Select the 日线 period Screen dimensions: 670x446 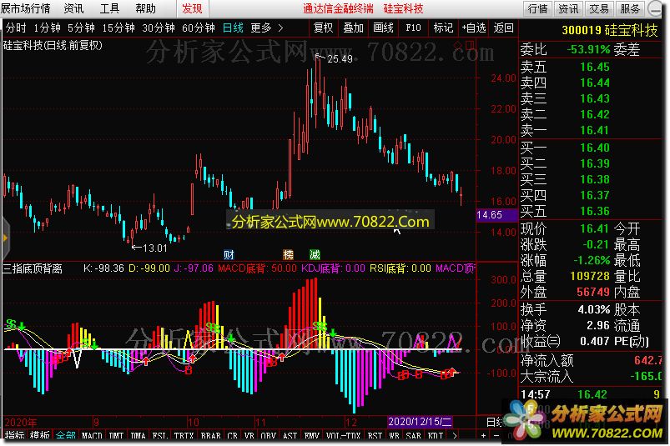(x=233, y=28)
